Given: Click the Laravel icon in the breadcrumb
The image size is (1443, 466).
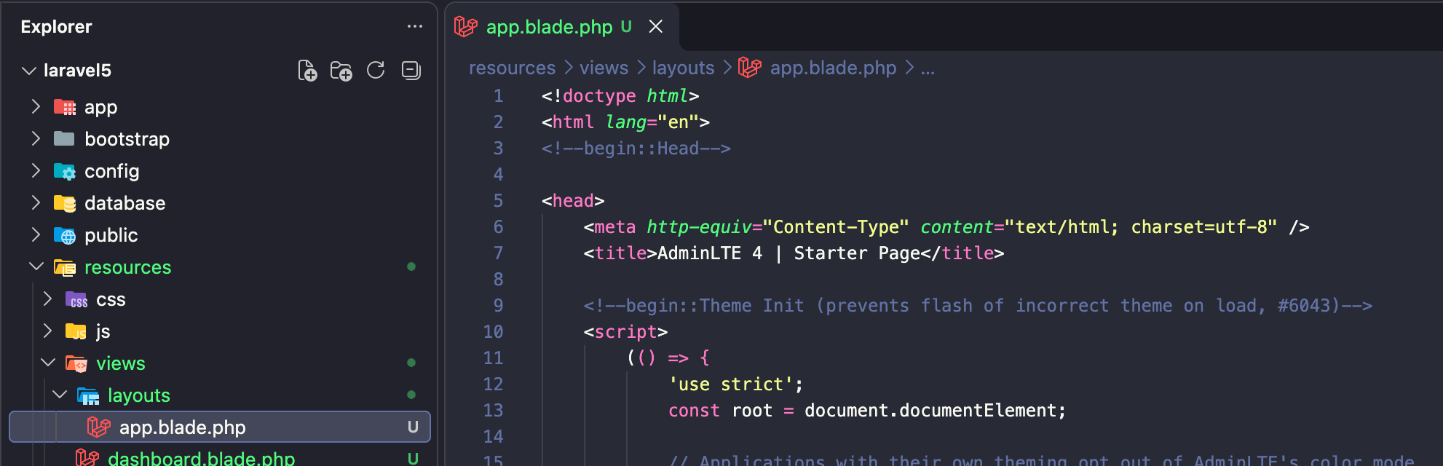Looking at the screenshot, I should [750, 67].
